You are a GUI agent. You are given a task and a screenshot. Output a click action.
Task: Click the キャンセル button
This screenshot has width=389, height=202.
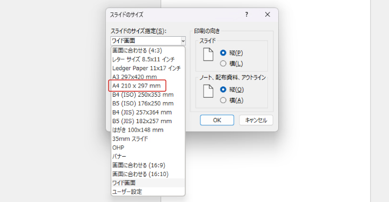(x=256, y=120)
